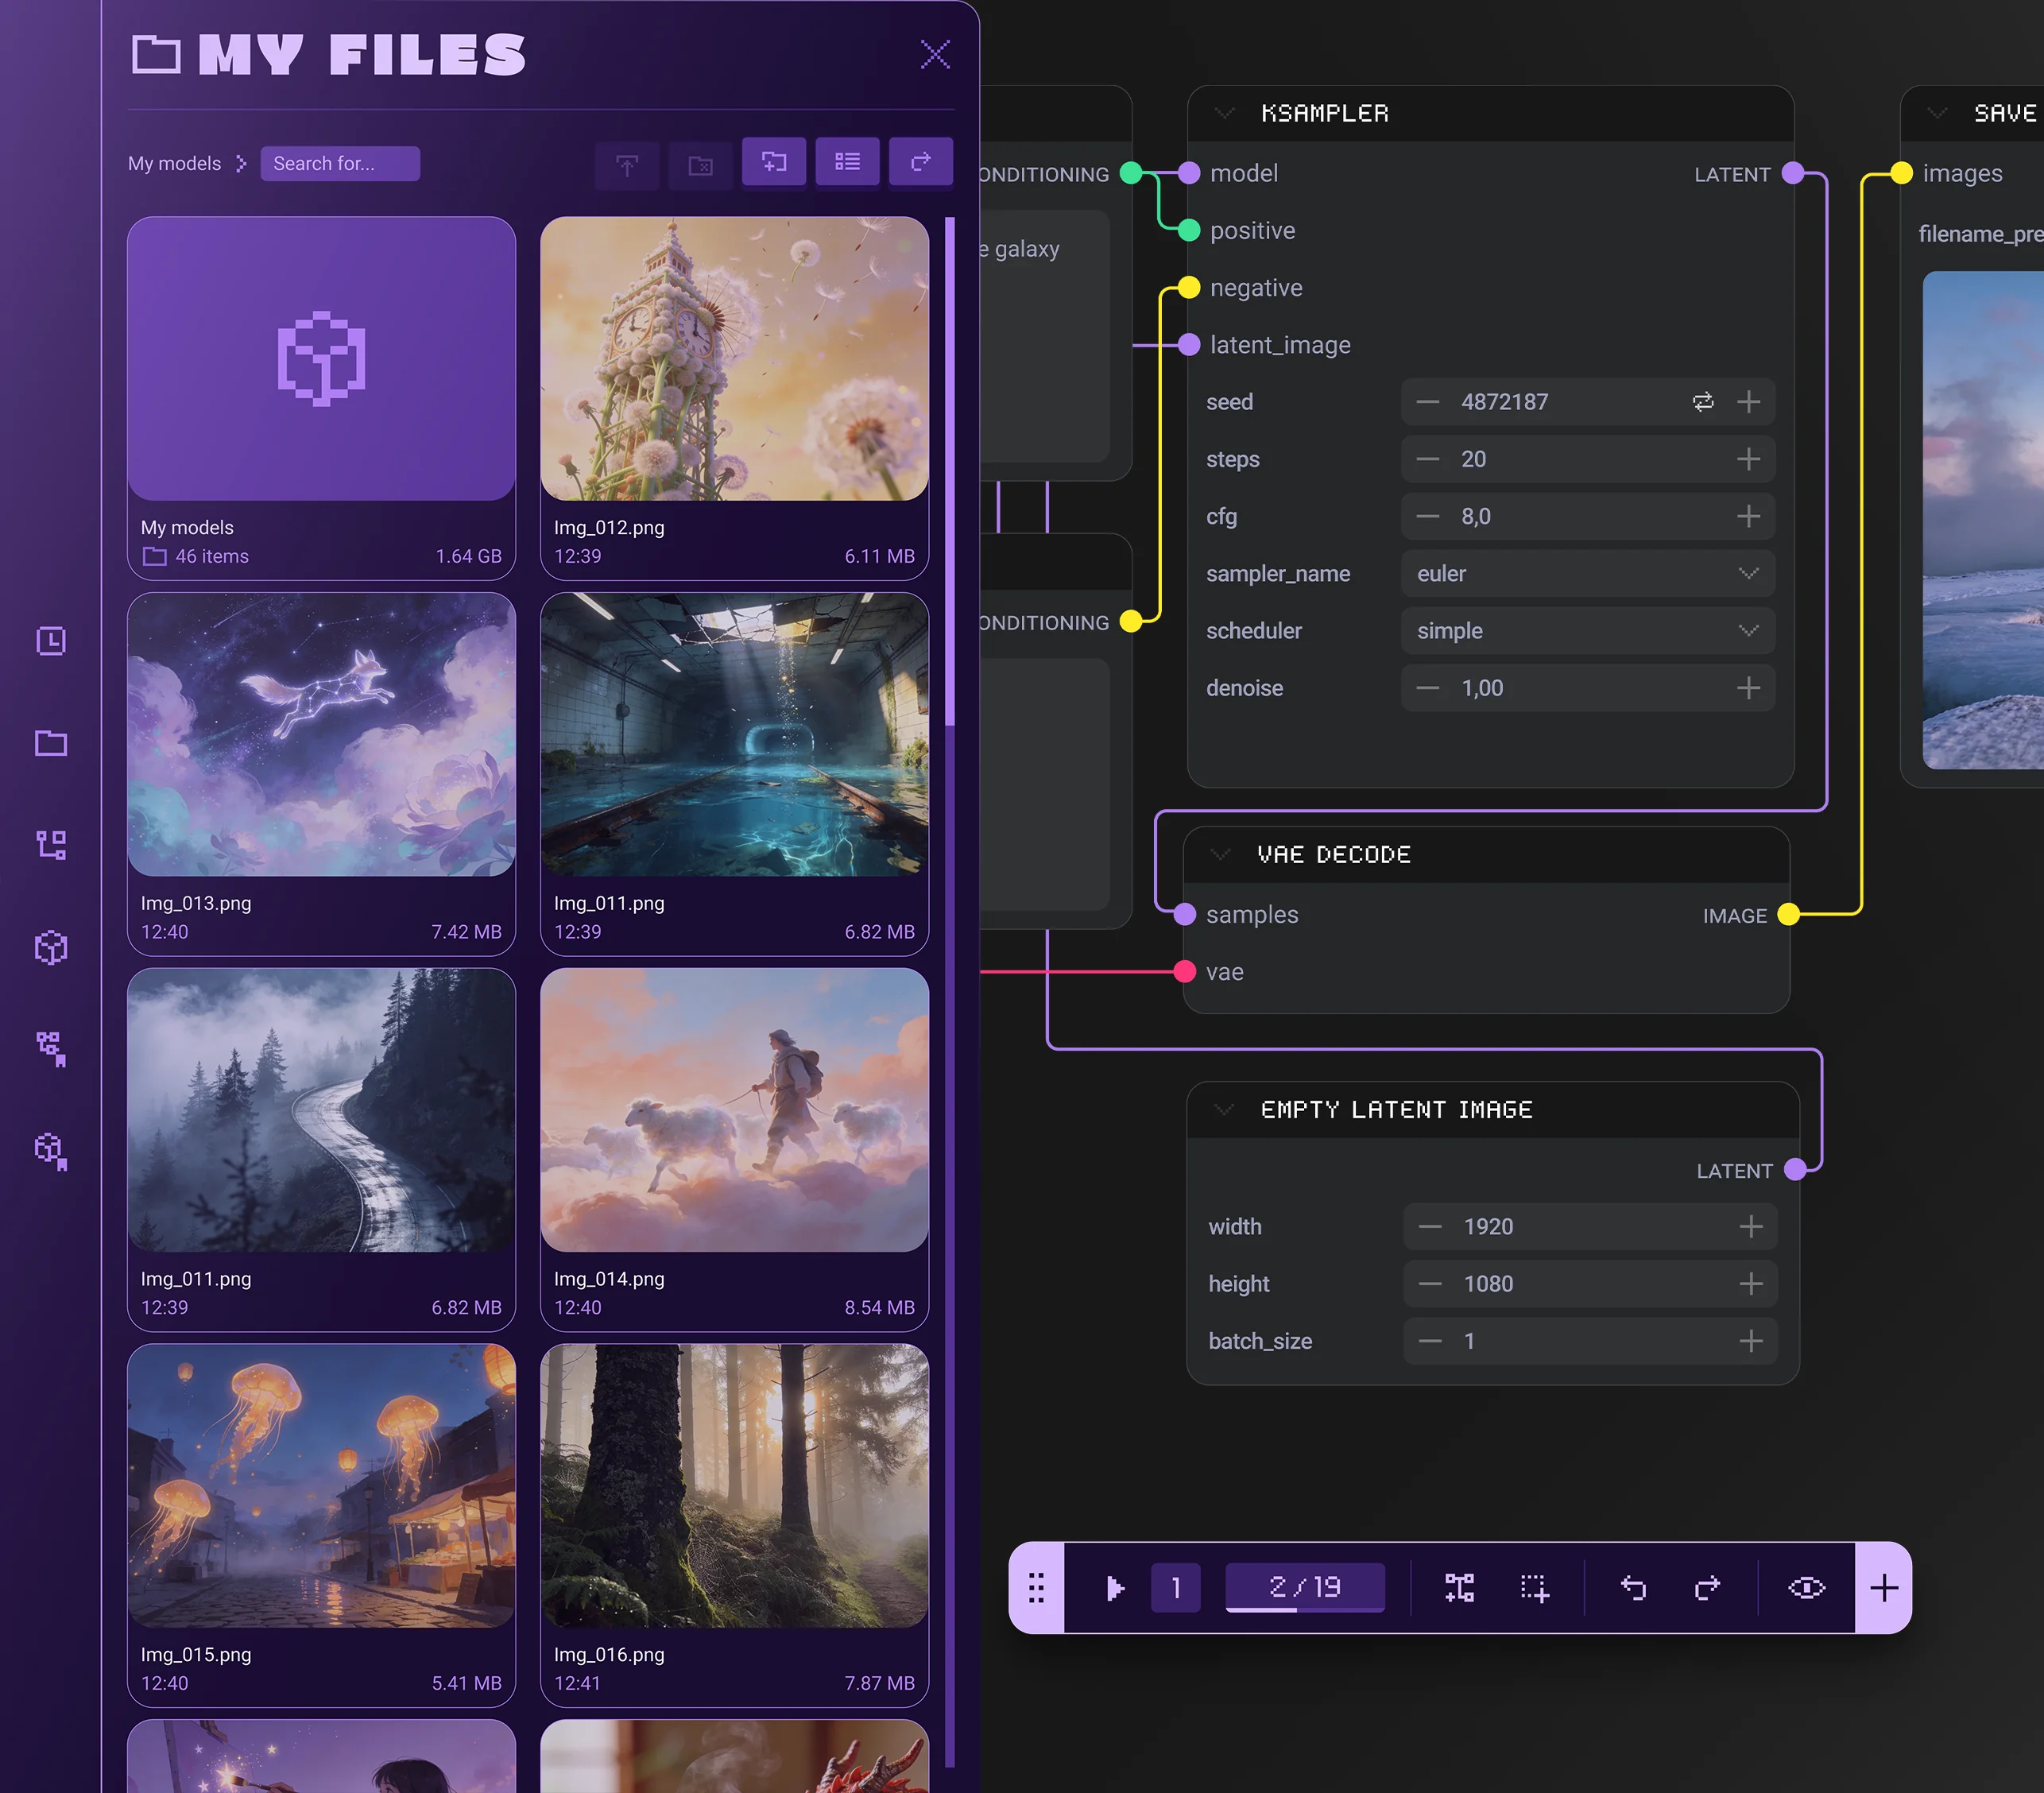Click the cube models icon in sidebar
2044x1793 pixels.
51,947
